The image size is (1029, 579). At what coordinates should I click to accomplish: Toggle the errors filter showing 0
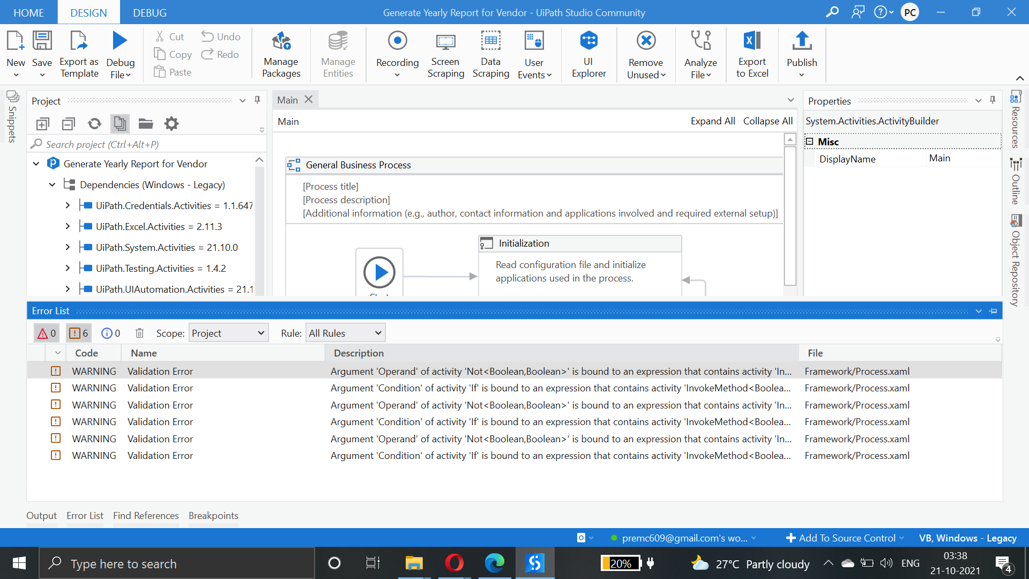point(47,333)
